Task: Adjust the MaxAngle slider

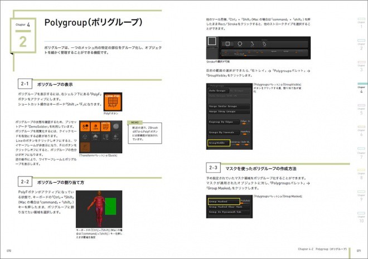Action: click(245, 133)
